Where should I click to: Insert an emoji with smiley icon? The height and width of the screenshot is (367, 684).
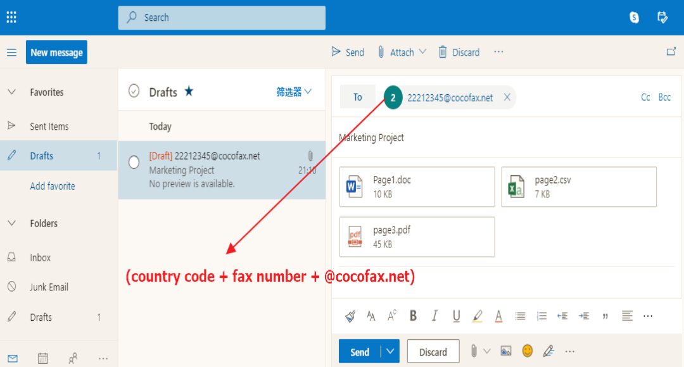(527, 351)
